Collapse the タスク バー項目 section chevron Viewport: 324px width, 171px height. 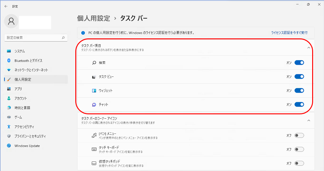click(309, 48)
